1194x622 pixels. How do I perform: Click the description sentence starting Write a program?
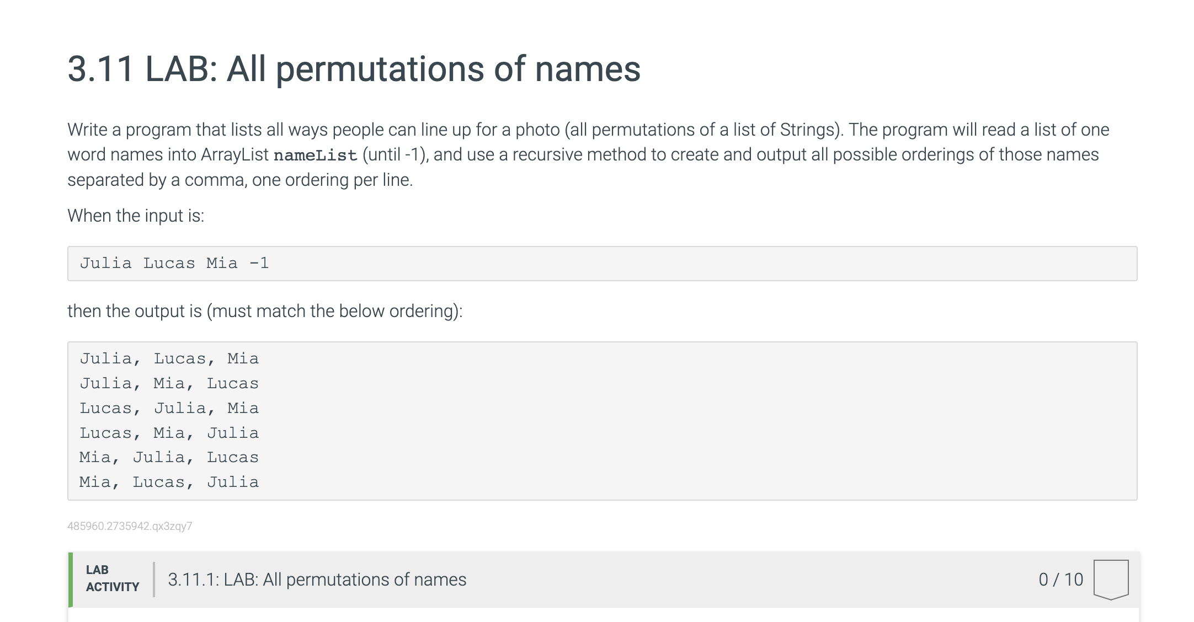(455, 130)
